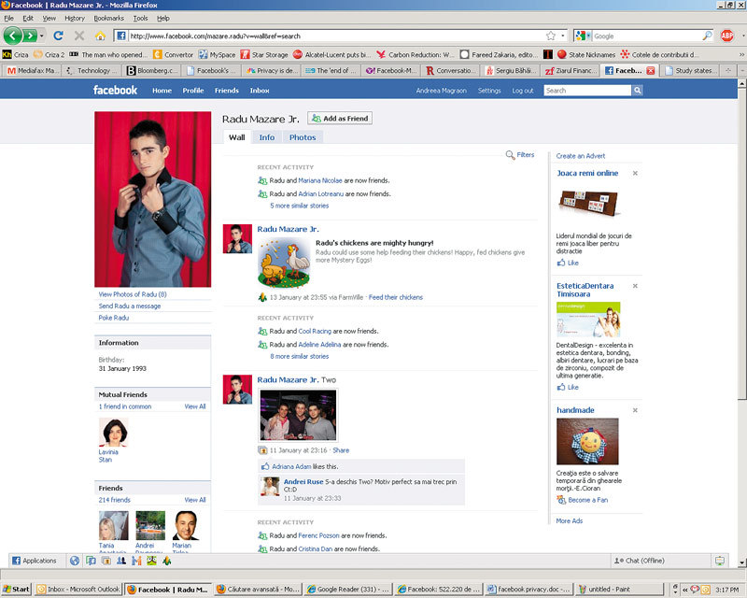Switch to the Photos profile tab

click(303, 137)
